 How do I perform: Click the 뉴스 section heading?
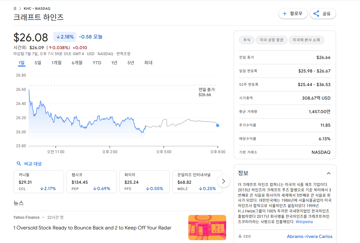coord(19,203)
